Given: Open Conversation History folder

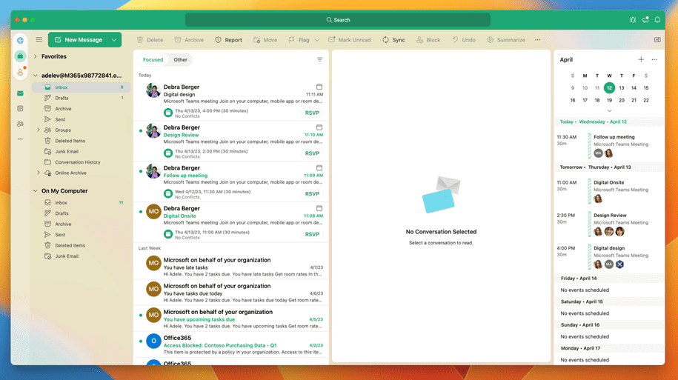Looking at the screenshot, I should pos(82,162).
